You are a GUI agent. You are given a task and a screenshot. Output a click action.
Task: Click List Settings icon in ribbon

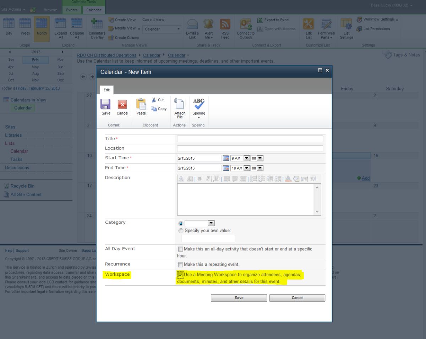coord(346,24)
